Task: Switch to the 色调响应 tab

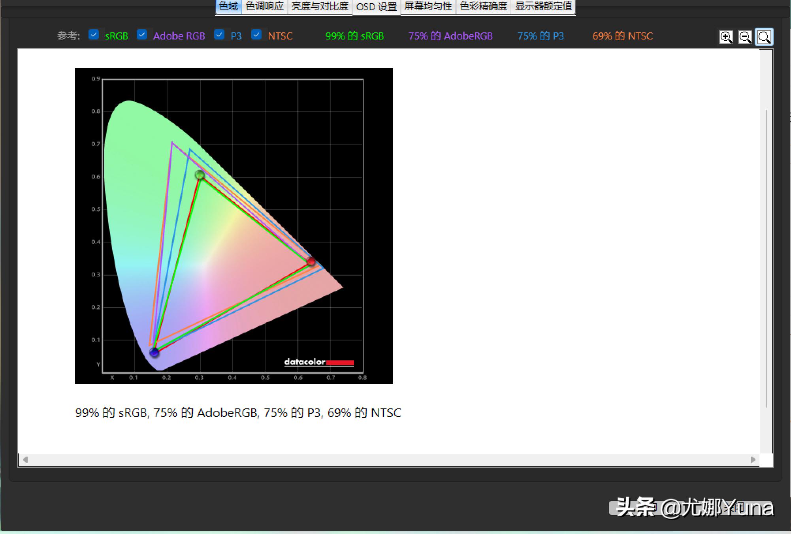Action: click(x=264, y=6)
